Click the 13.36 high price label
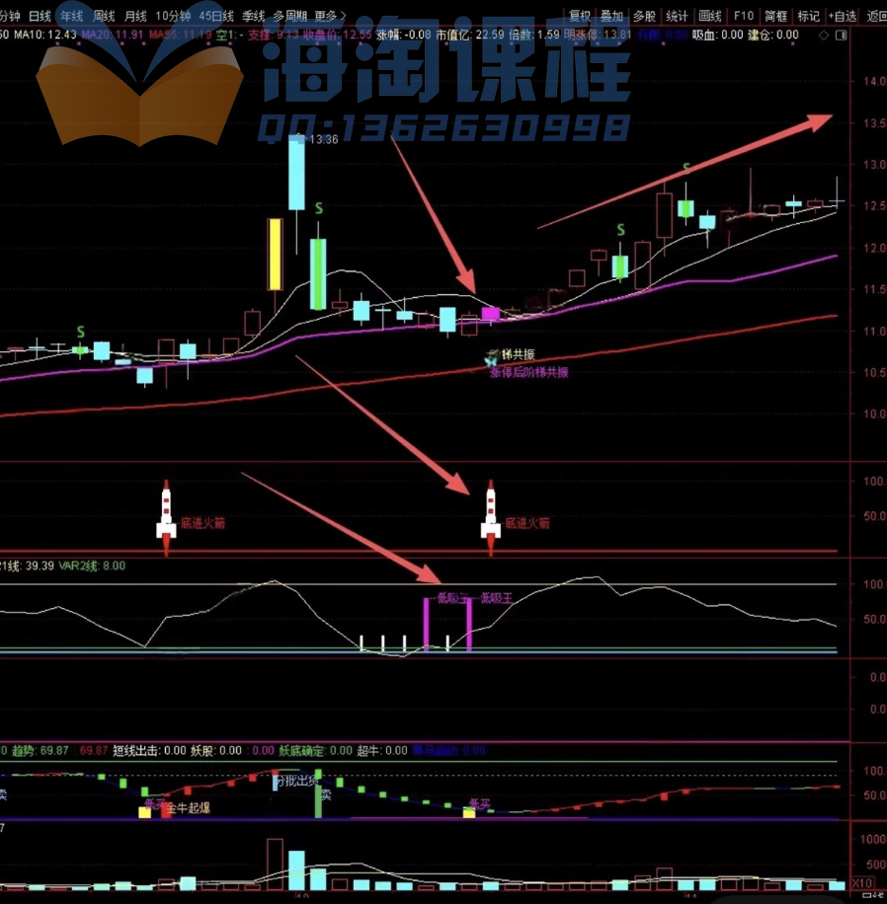The height and width of the screenshot is (904, 887). pos(324,140)
